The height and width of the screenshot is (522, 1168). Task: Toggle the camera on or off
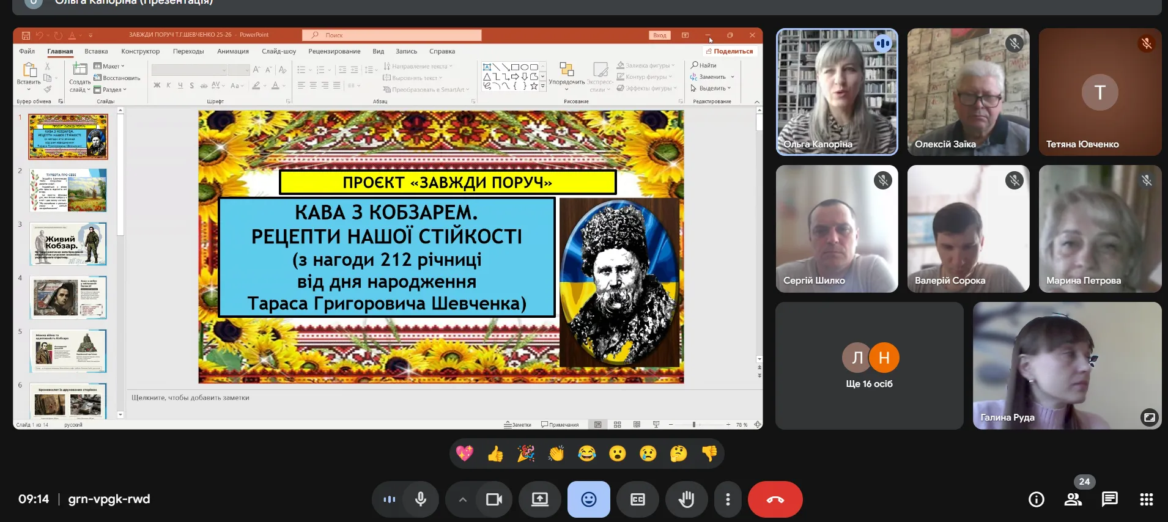[x=494, y=499]
